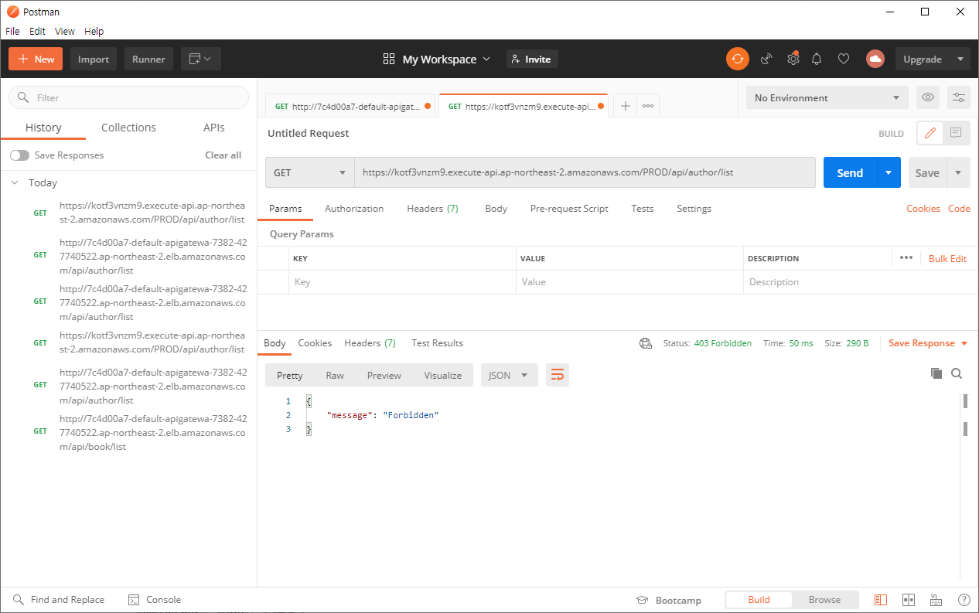Open the notifications bell
Screen dimensions: 979x613
[817, 59]
